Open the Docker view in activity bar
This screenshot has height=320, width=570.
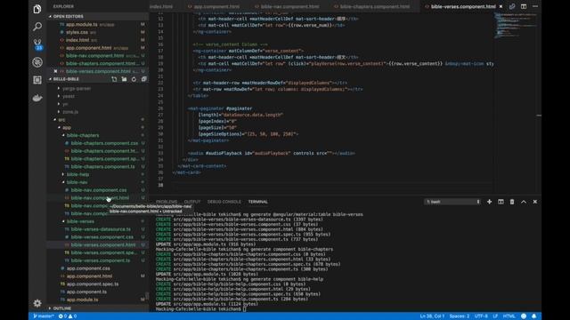(x=37, y=98)
